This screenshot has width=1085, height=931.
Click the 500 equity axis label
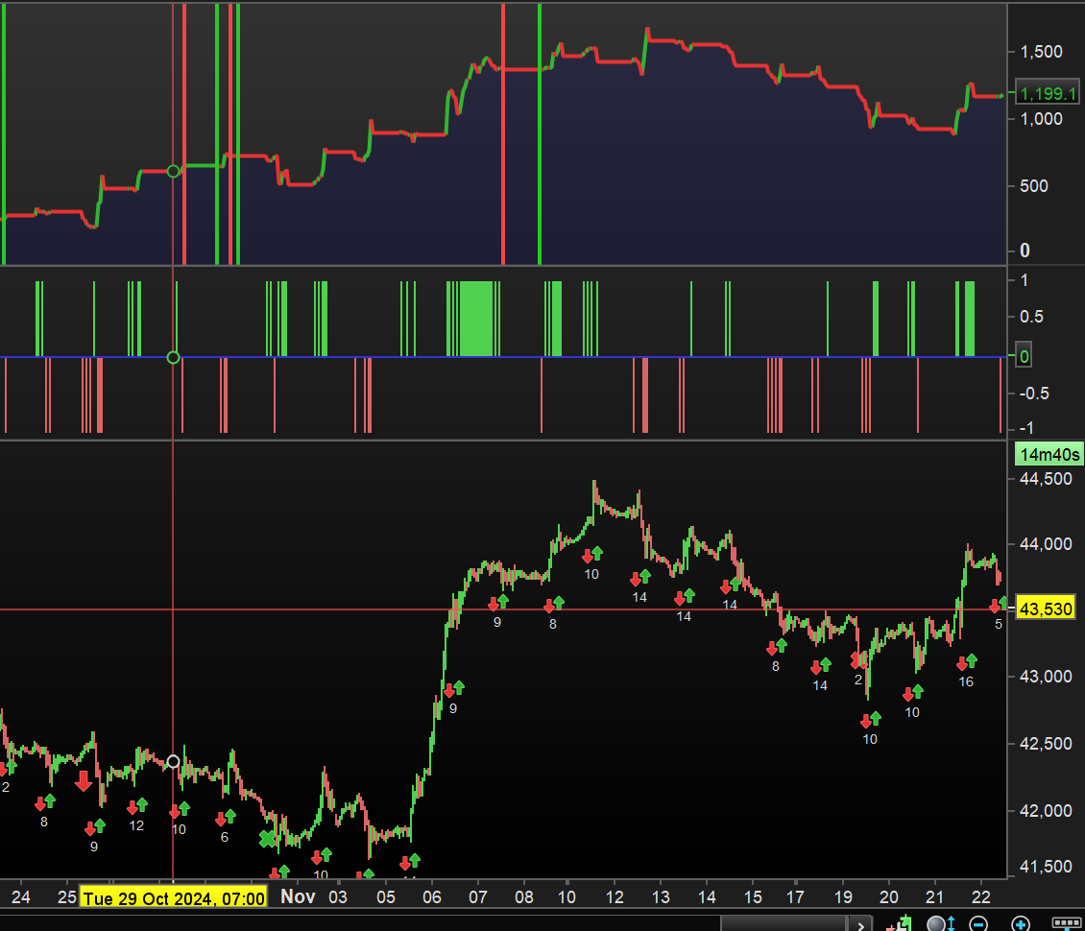[x=1034, y=186]
